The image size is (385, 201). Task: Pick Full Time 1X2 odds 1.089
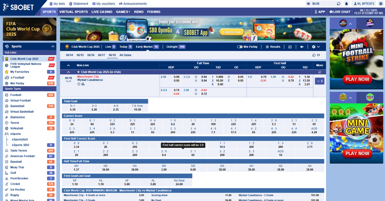point(219,77)
